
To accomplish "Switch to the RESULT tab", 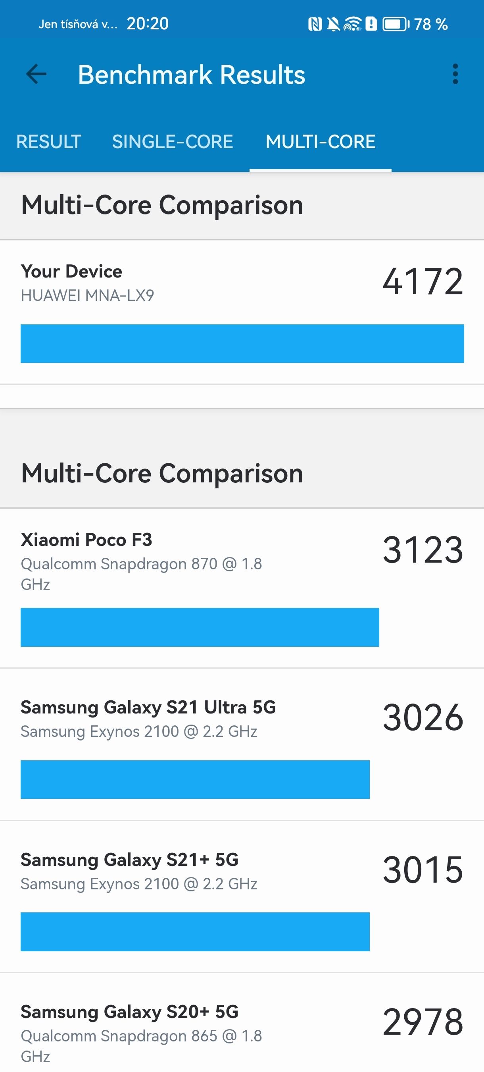I will click(49, 141).
